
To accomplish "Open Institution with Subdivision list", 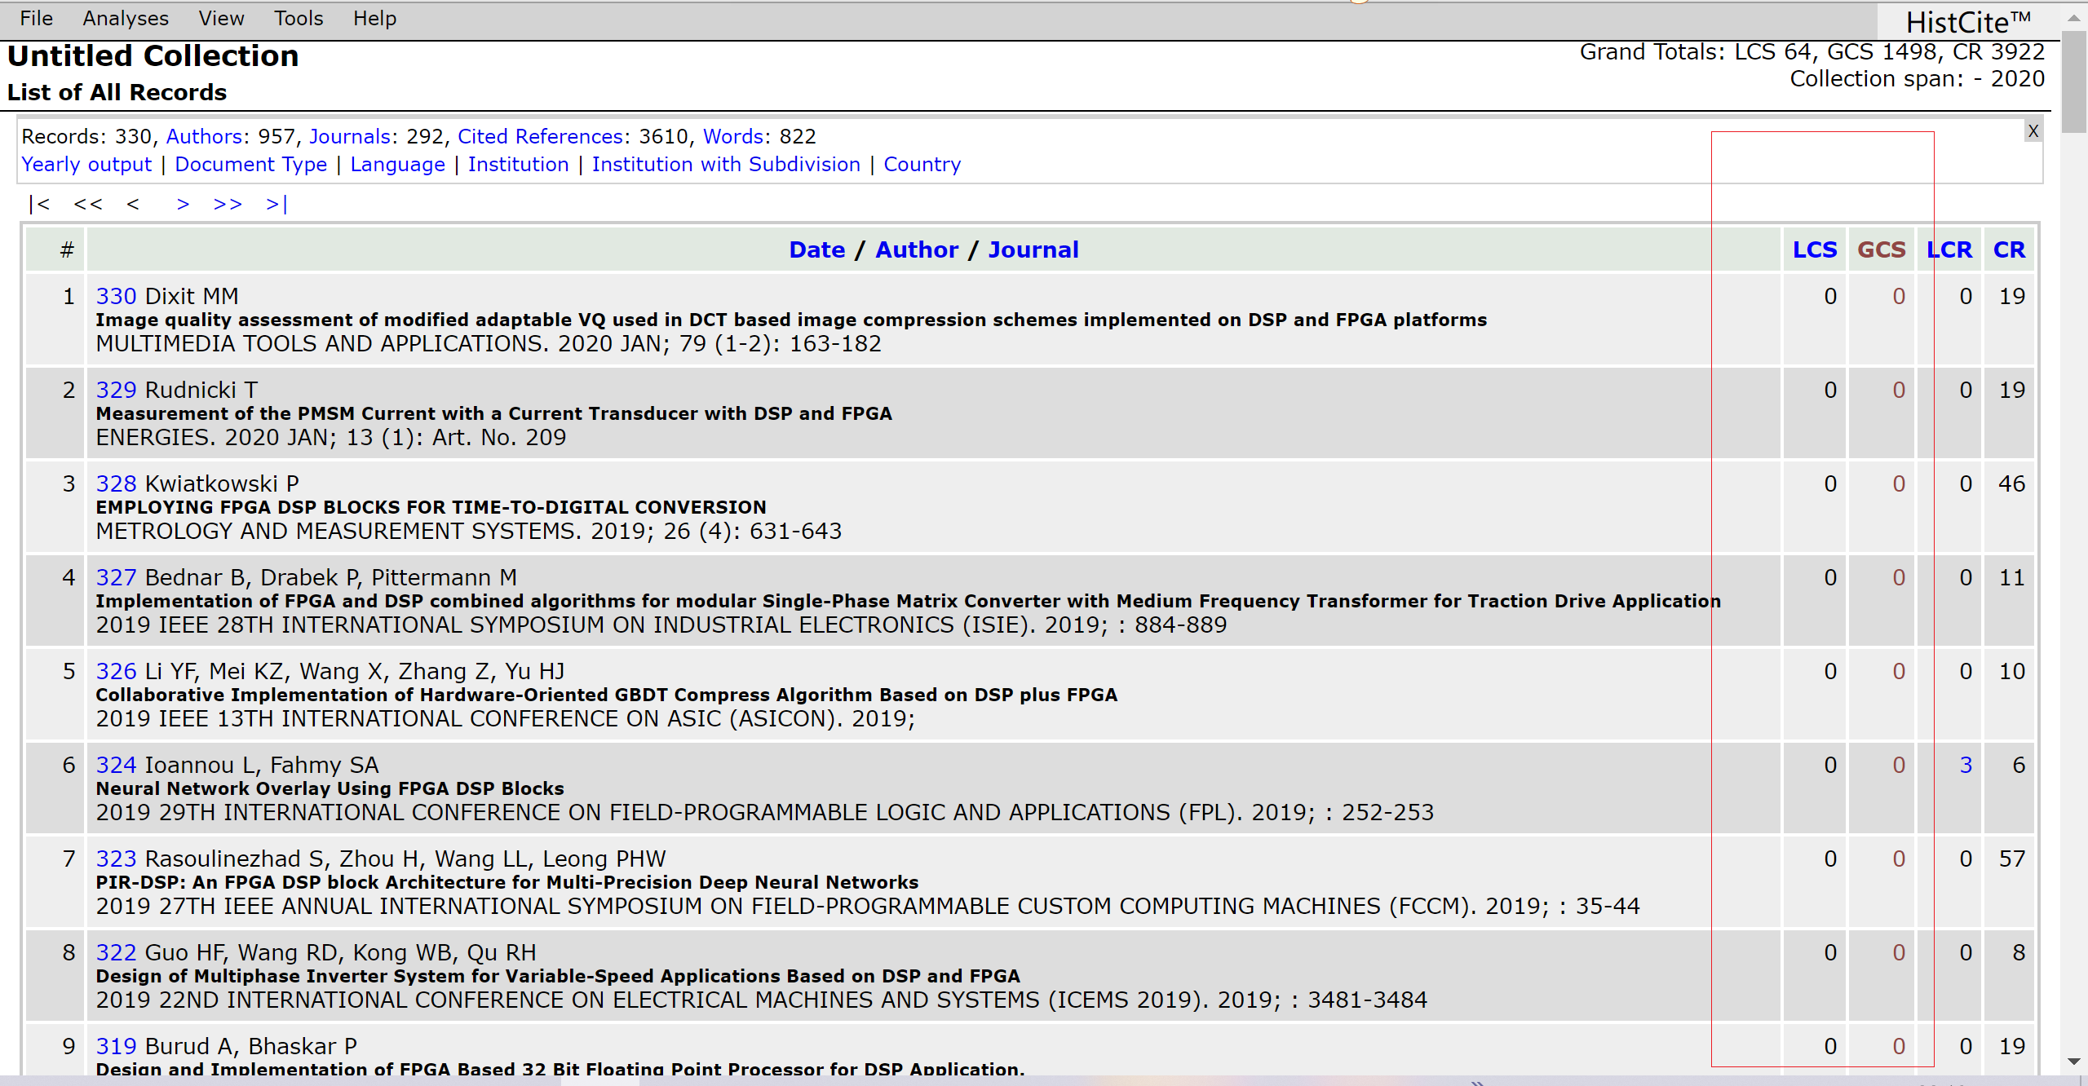I will pyautogui.click(x=725, y=165).
